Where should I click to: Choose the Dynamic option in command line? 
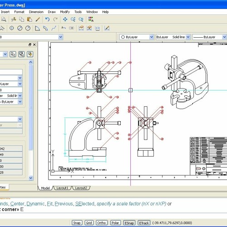[35, 204]
